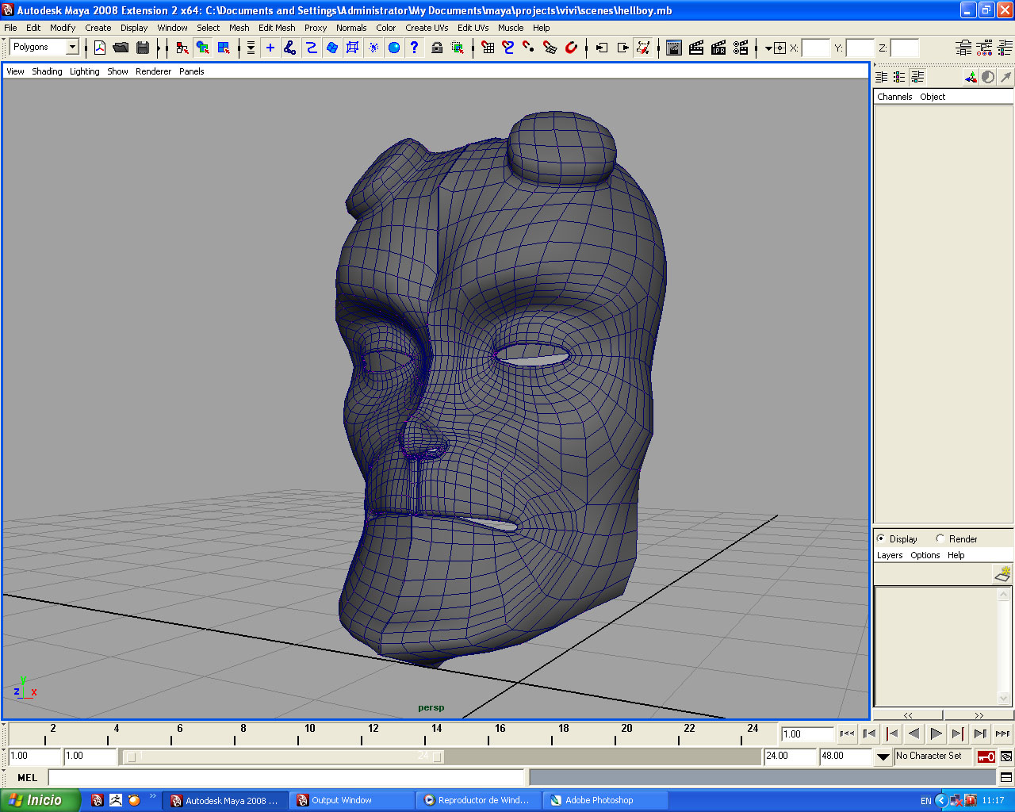Click the Open Scene folder icon

click(x=121, y=48)
